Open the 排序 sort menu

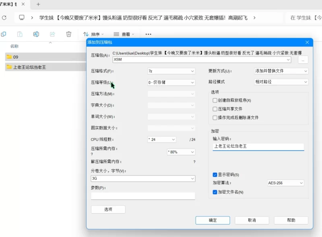pyautogui.click(x=93, y=34)
